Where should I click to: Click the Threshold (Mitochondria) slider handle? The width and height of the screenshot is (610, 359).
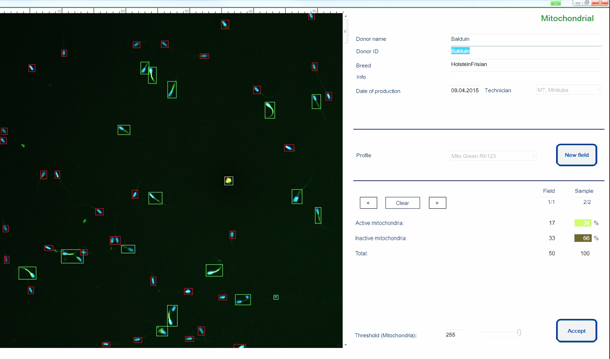519,333
